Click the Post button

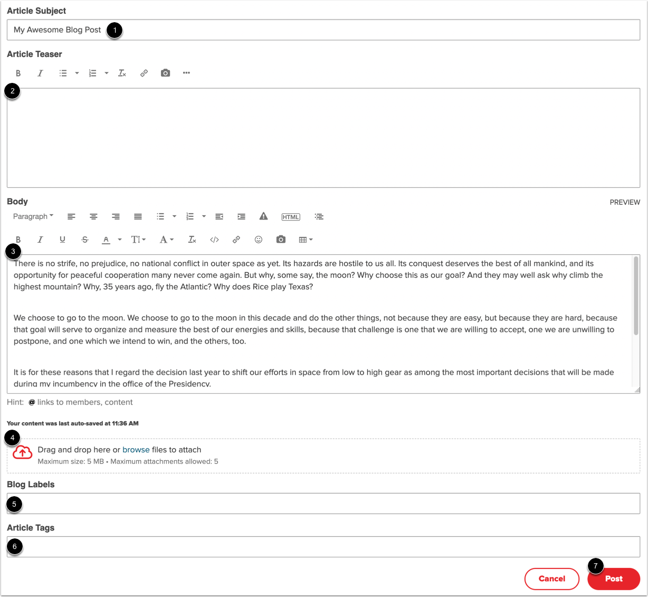click(x=614, y=579)
